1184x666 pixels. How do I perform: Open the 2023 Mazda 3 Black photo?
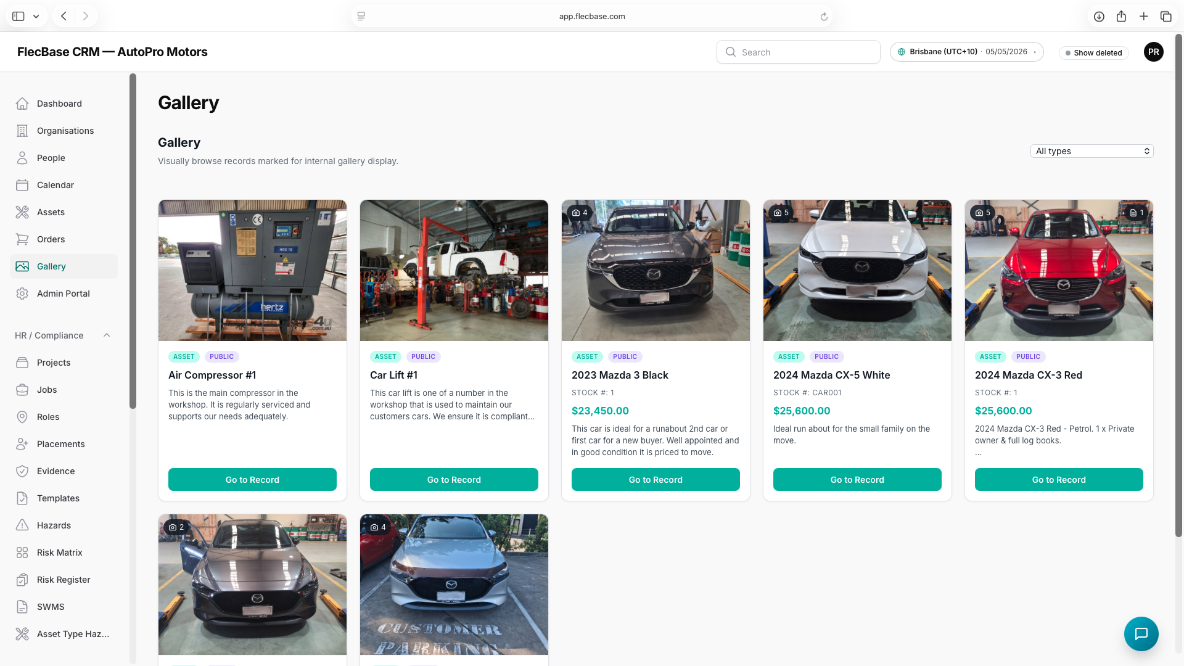pyautogui.click(x=656, y=270)
